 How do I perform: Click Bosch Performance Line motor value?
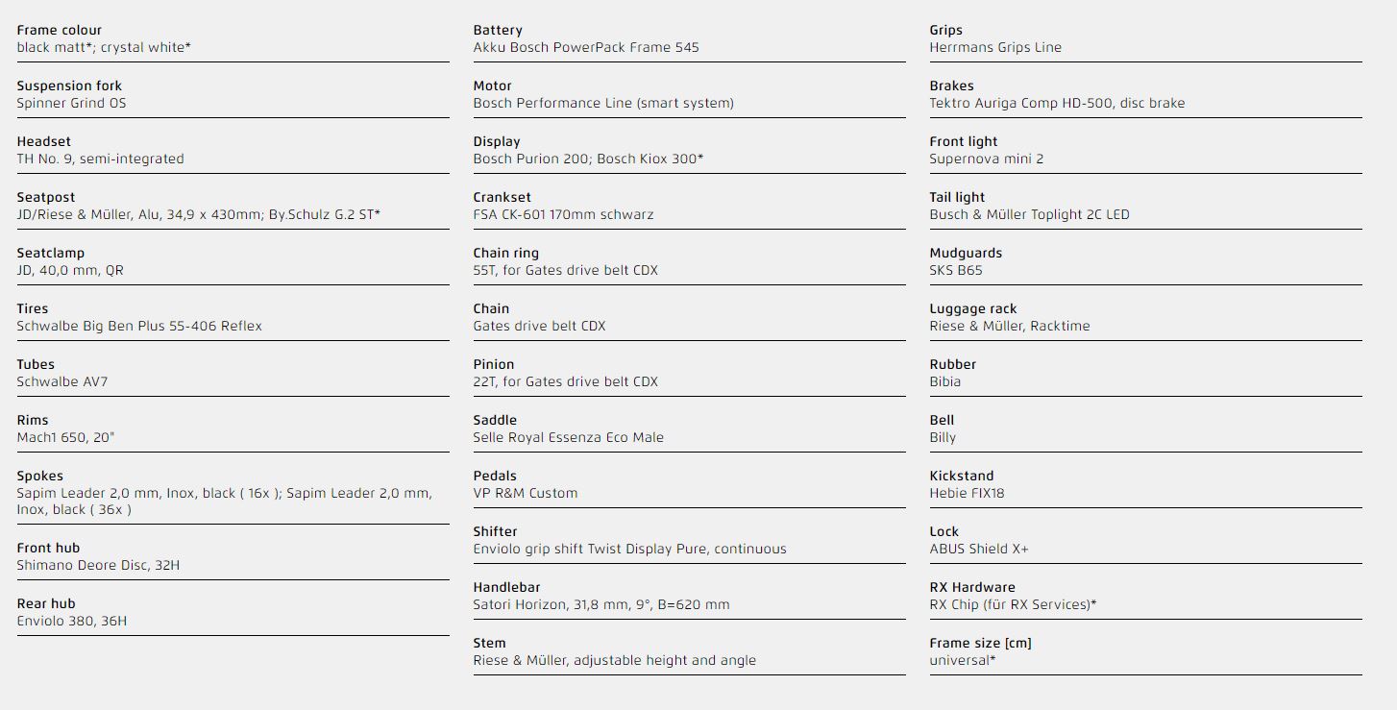[603, 103]
